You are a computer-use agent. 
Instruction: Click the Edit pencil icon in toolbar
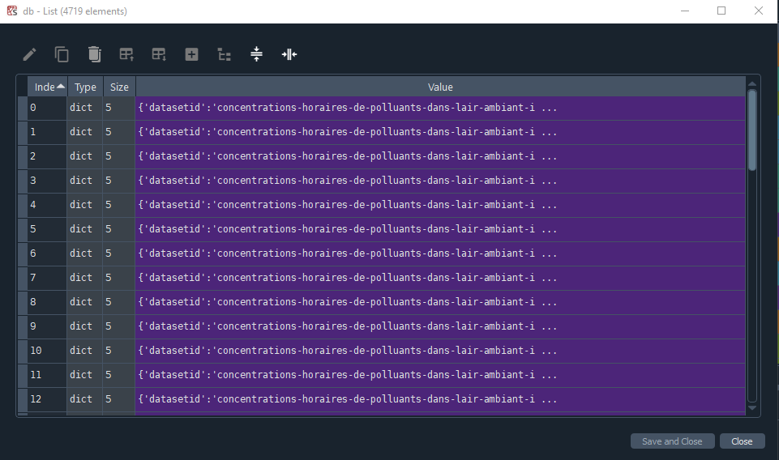pos(29,54)
